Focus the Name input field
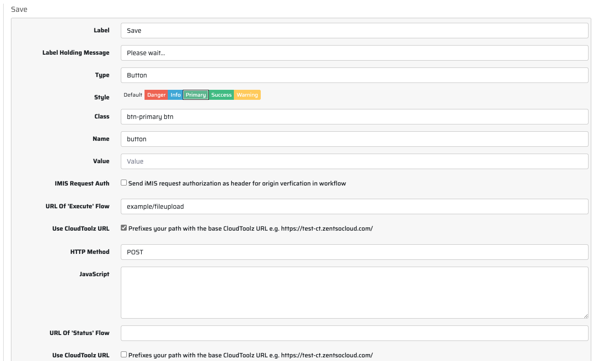The height and width of the screenshot is (361, 594). point(354,139)
